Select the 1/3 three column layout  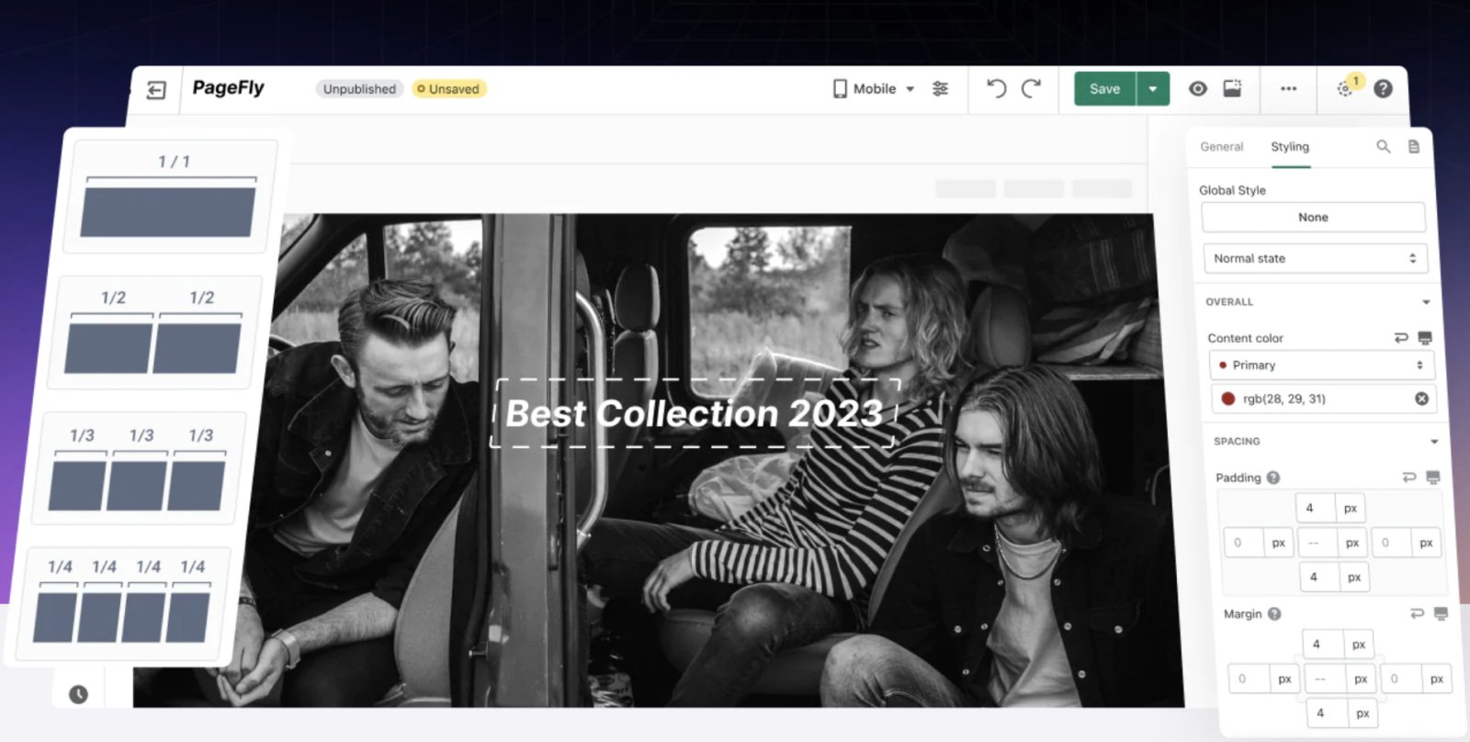(x=139, y=469)
